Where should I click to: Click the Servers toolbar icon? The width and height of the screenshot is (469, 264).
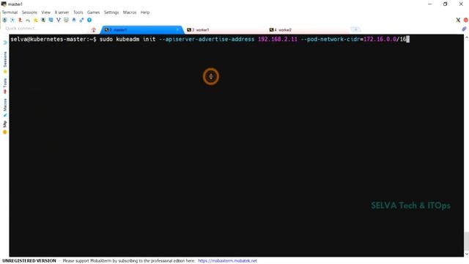coord(12,20)
